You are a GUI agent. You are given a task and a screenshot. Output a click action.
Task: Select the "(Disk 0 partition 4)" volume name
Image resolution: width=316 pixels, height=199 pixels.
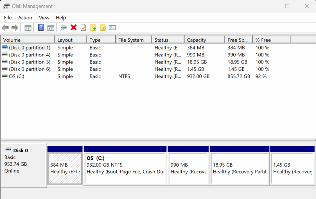click(30, 55)
